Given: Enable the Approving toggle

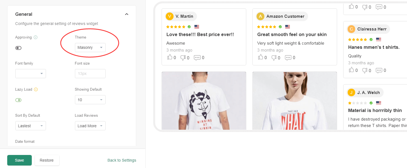Looking at the screenshot, I should pyautogui.click(x=18, y=48).
